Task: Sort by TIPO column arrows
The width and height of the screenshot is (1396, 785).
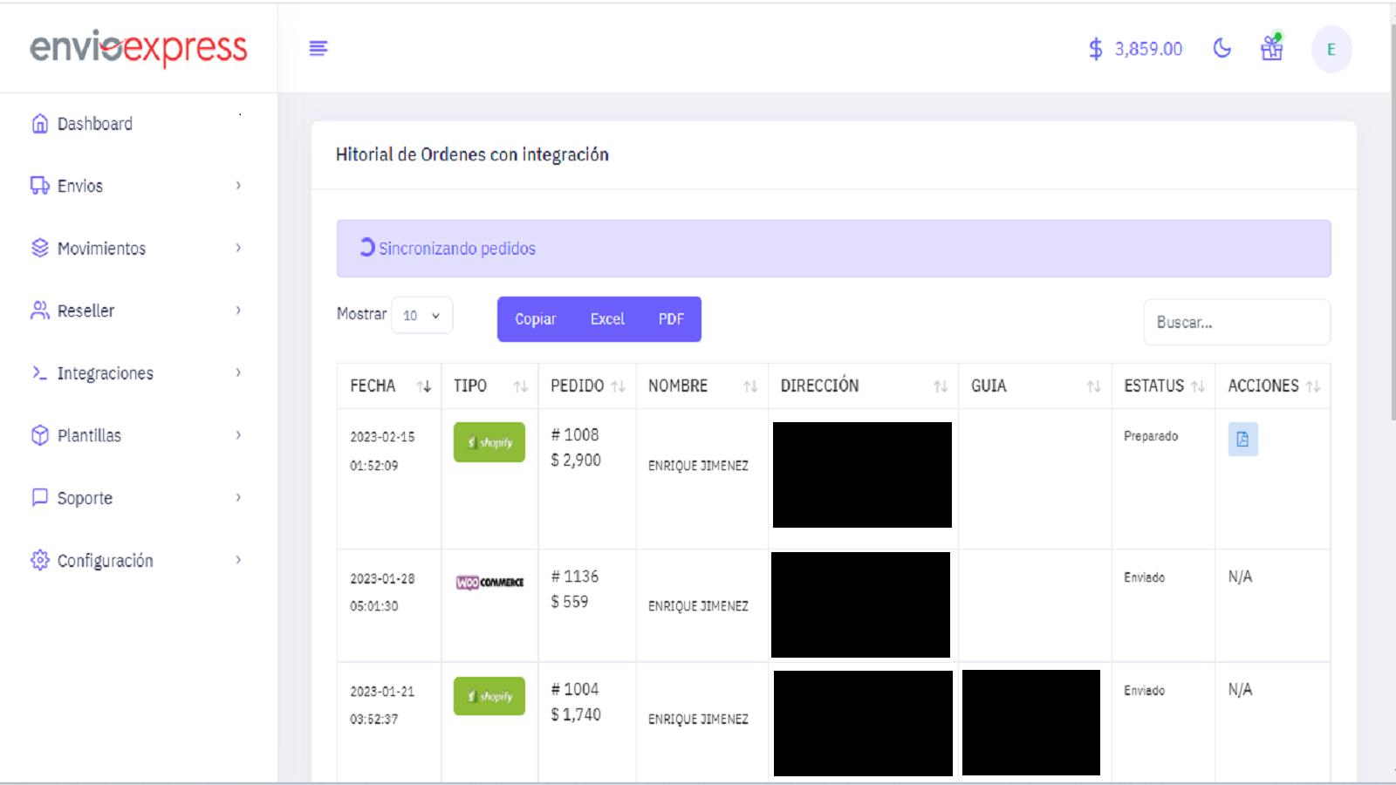Action: click(521, 386)
